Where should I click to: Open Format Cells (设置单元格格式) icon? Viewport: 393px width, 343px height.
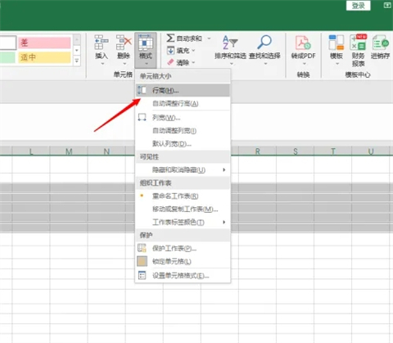pos(142,275)
